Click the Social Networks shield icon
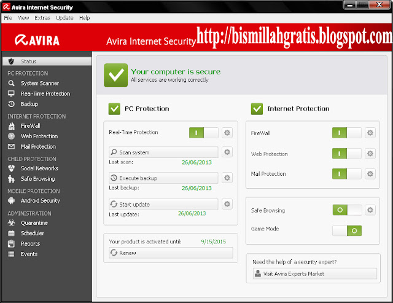The width and height of the screenshot is (393, 303). point(11,168)
